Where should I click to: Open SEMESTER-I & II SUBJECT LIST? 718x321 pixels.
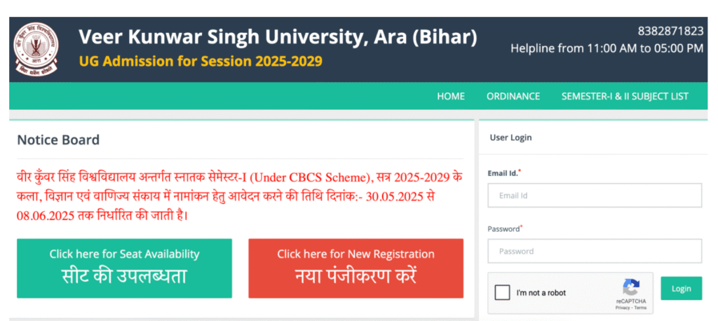point(625,96)
